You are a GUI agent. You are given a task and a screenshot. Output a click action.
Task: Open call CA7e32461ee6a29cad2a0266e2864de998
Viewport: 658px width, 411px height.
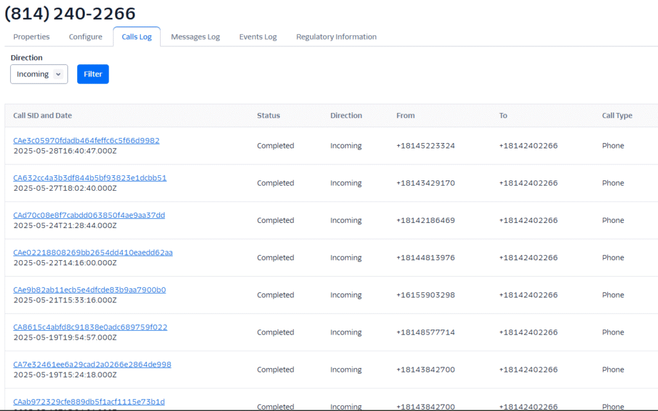93,365
